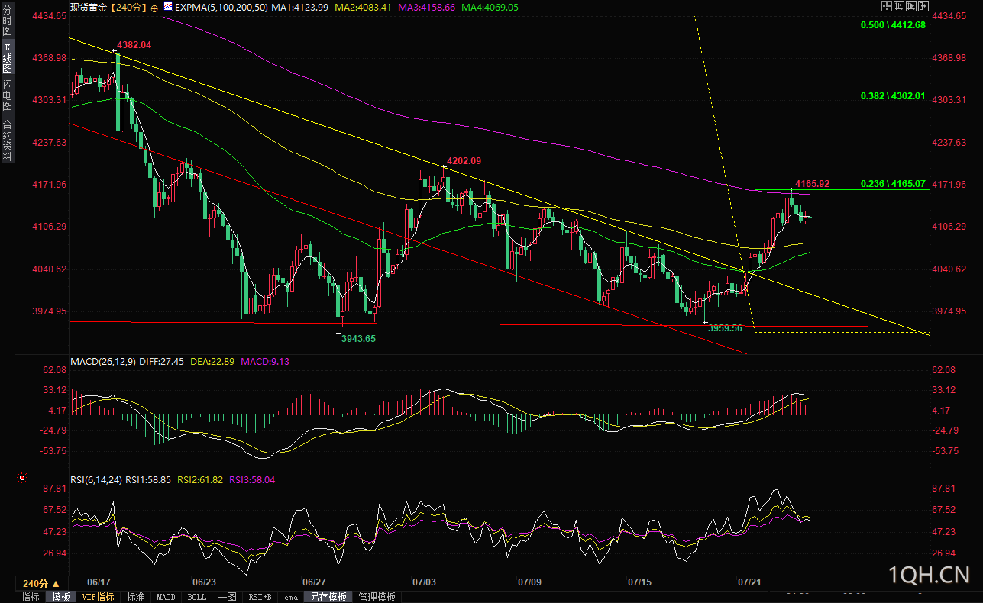Open the 闪电图 sidebar view
983x603 pixels.
click(x=8, y=95)
